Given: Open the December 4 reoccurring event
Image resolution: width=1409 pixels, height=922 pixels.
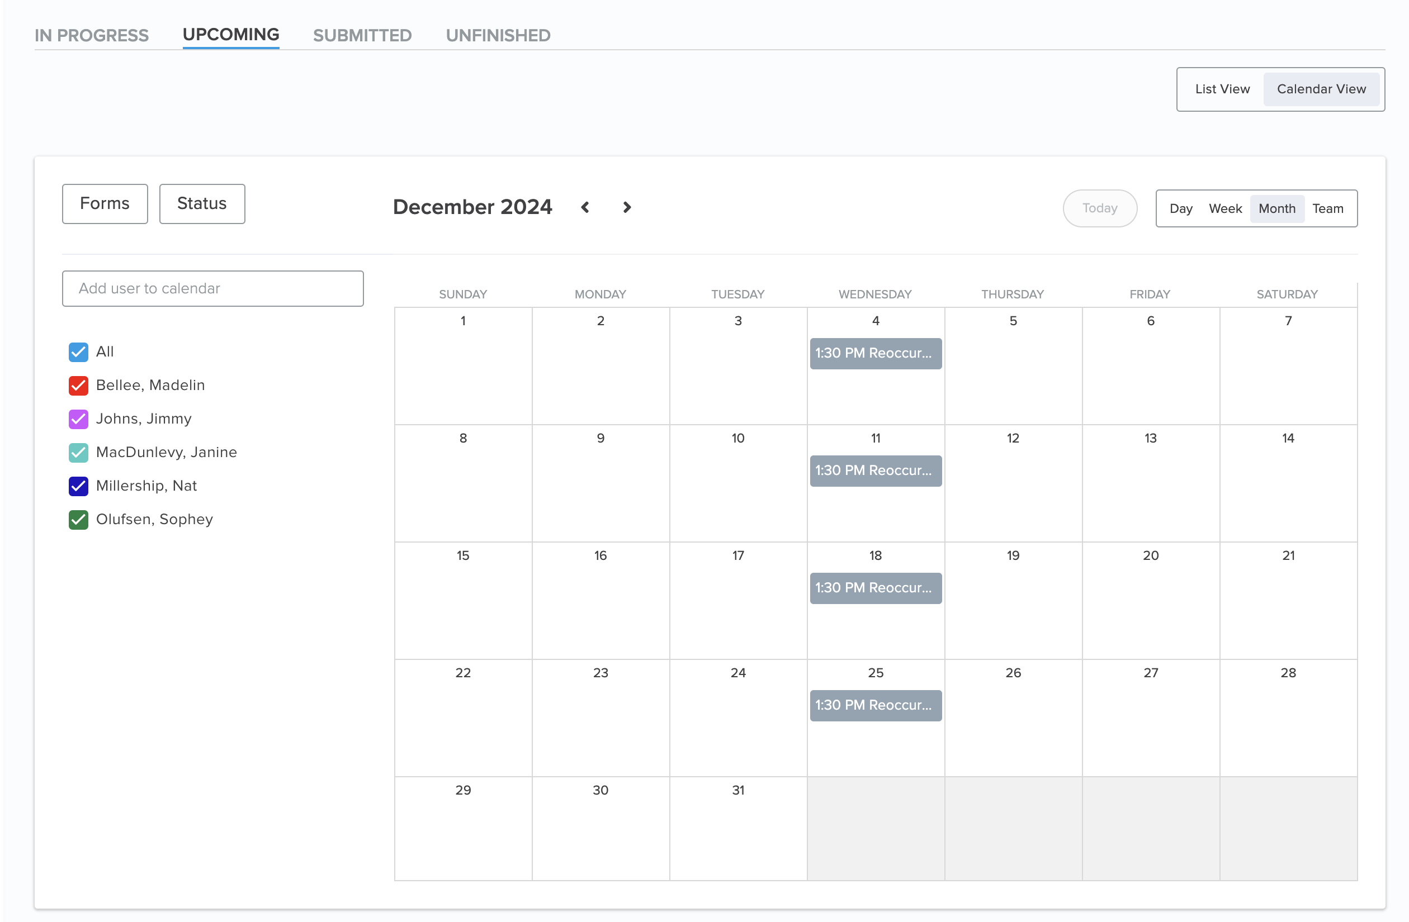Looking at the screenshot, I should [875, 353].
